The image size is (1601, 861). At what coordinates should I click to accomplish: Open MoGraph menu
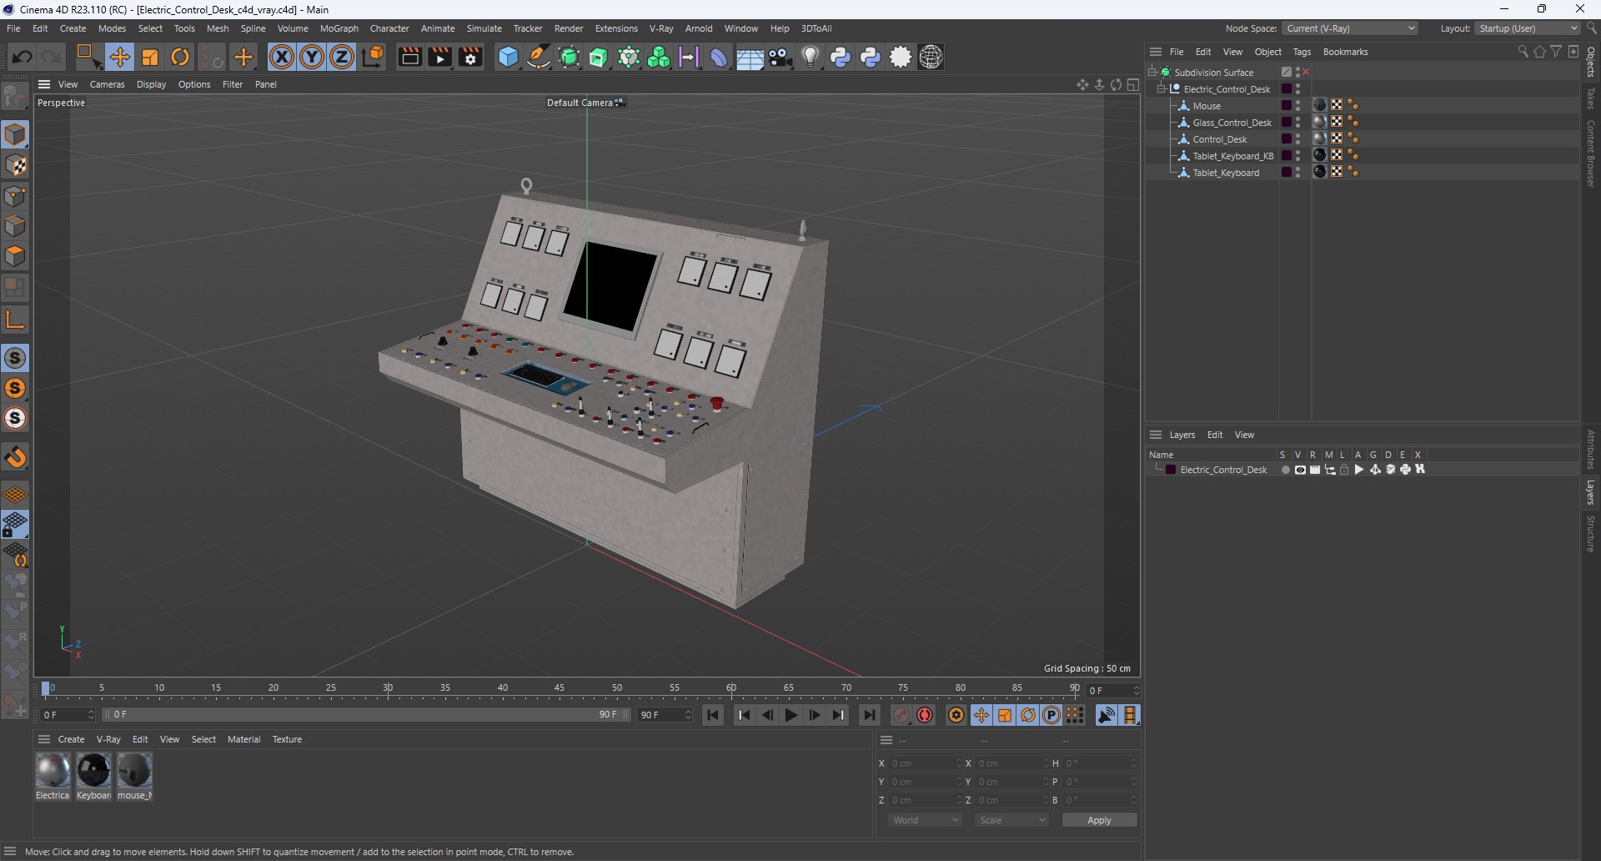pyautogui.click(x=339, y=28)
